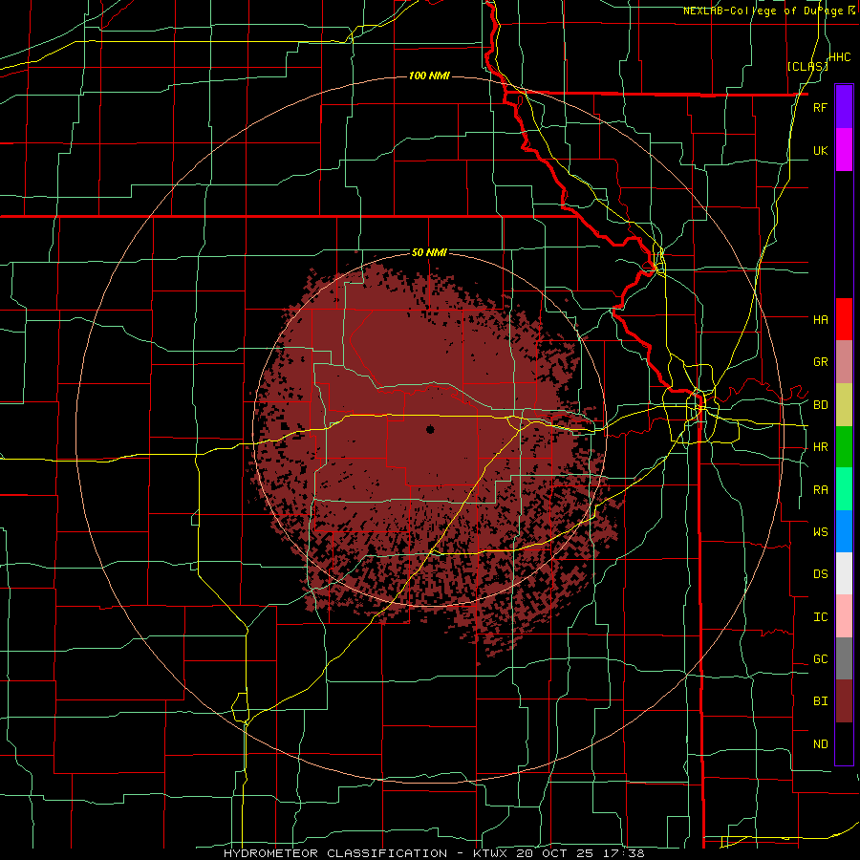860x860 pixels.
Task: Pick the mint green RA legend swatch
Action: click(844, 489)
